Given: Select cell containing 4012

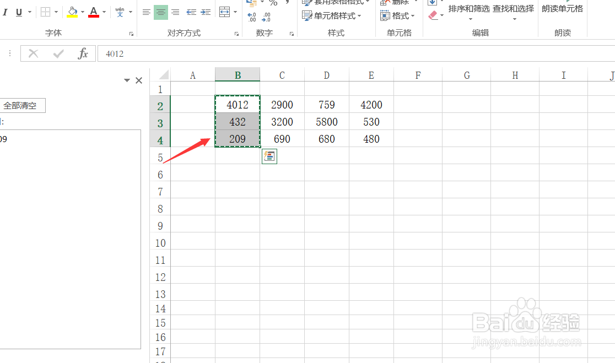Looking at the screenshot, I should tap(238, 105).
